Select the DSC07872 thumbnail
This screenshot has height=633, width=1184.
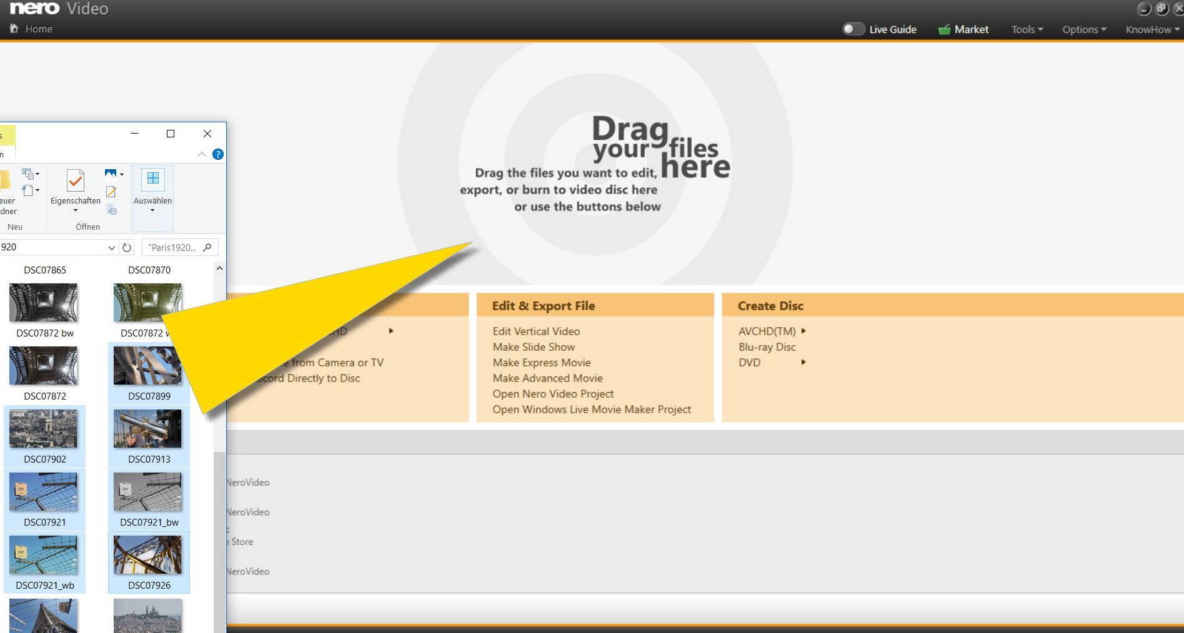point(44,366)
